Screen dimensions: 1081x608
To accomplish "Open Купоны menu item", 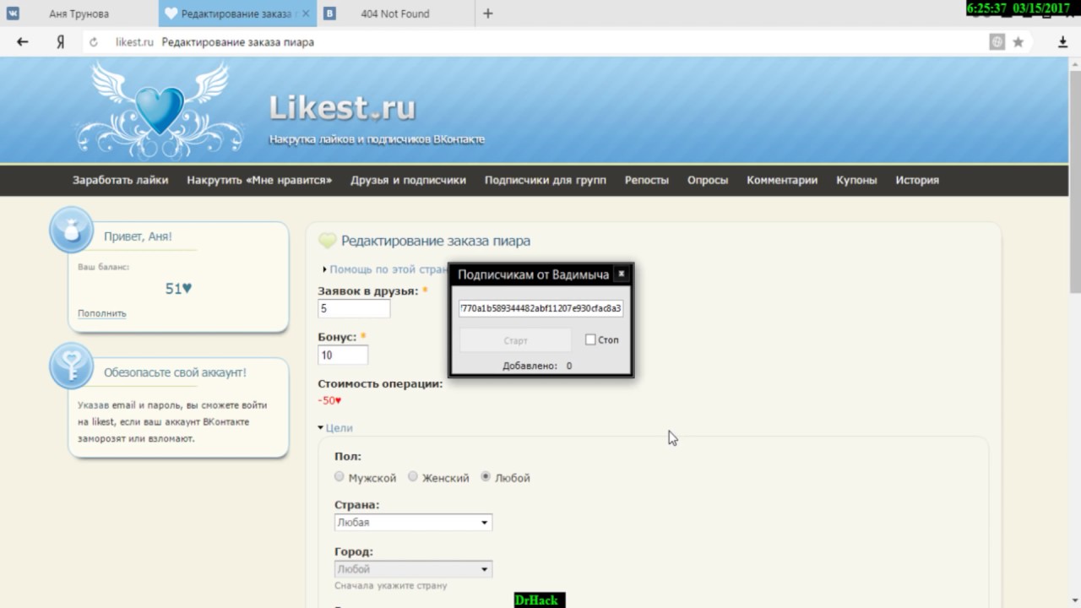I will (x=856, y=180).
